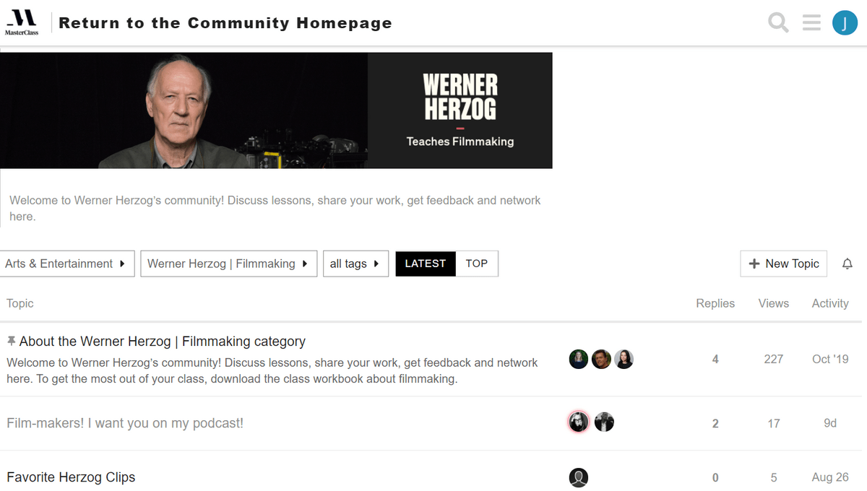Viewport: 867px width, 491px height.
Task: Click the Werner Herzog banner image
Action: [276, 110]
